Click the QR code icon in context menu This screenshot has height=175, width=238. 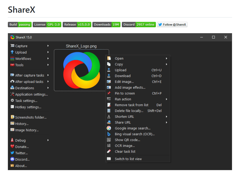click(109, 140)
